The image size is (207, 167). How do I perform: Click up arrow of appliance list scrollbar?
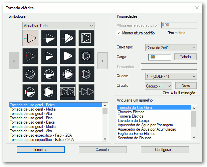pyautogui.click(x=194, y=108)
